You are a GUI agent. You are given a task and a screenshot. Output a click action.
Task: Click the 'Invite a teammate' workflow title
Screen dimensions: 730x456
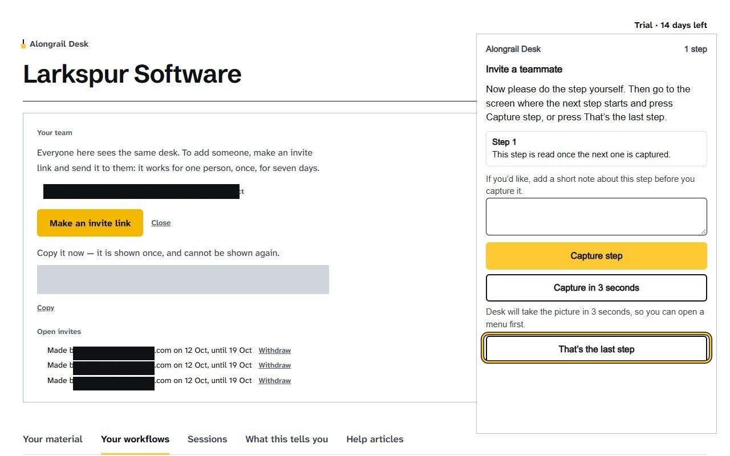tap(524, 70)
